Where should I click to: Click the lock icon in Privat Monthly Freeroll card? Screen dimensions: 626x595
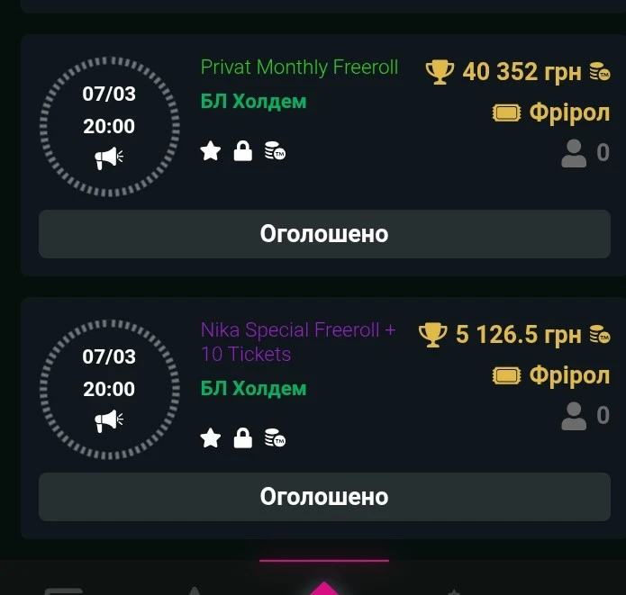(242, 151)
